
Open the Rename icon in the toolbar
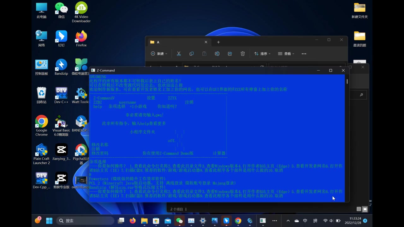pyautogui.click(x=217, y=54)
